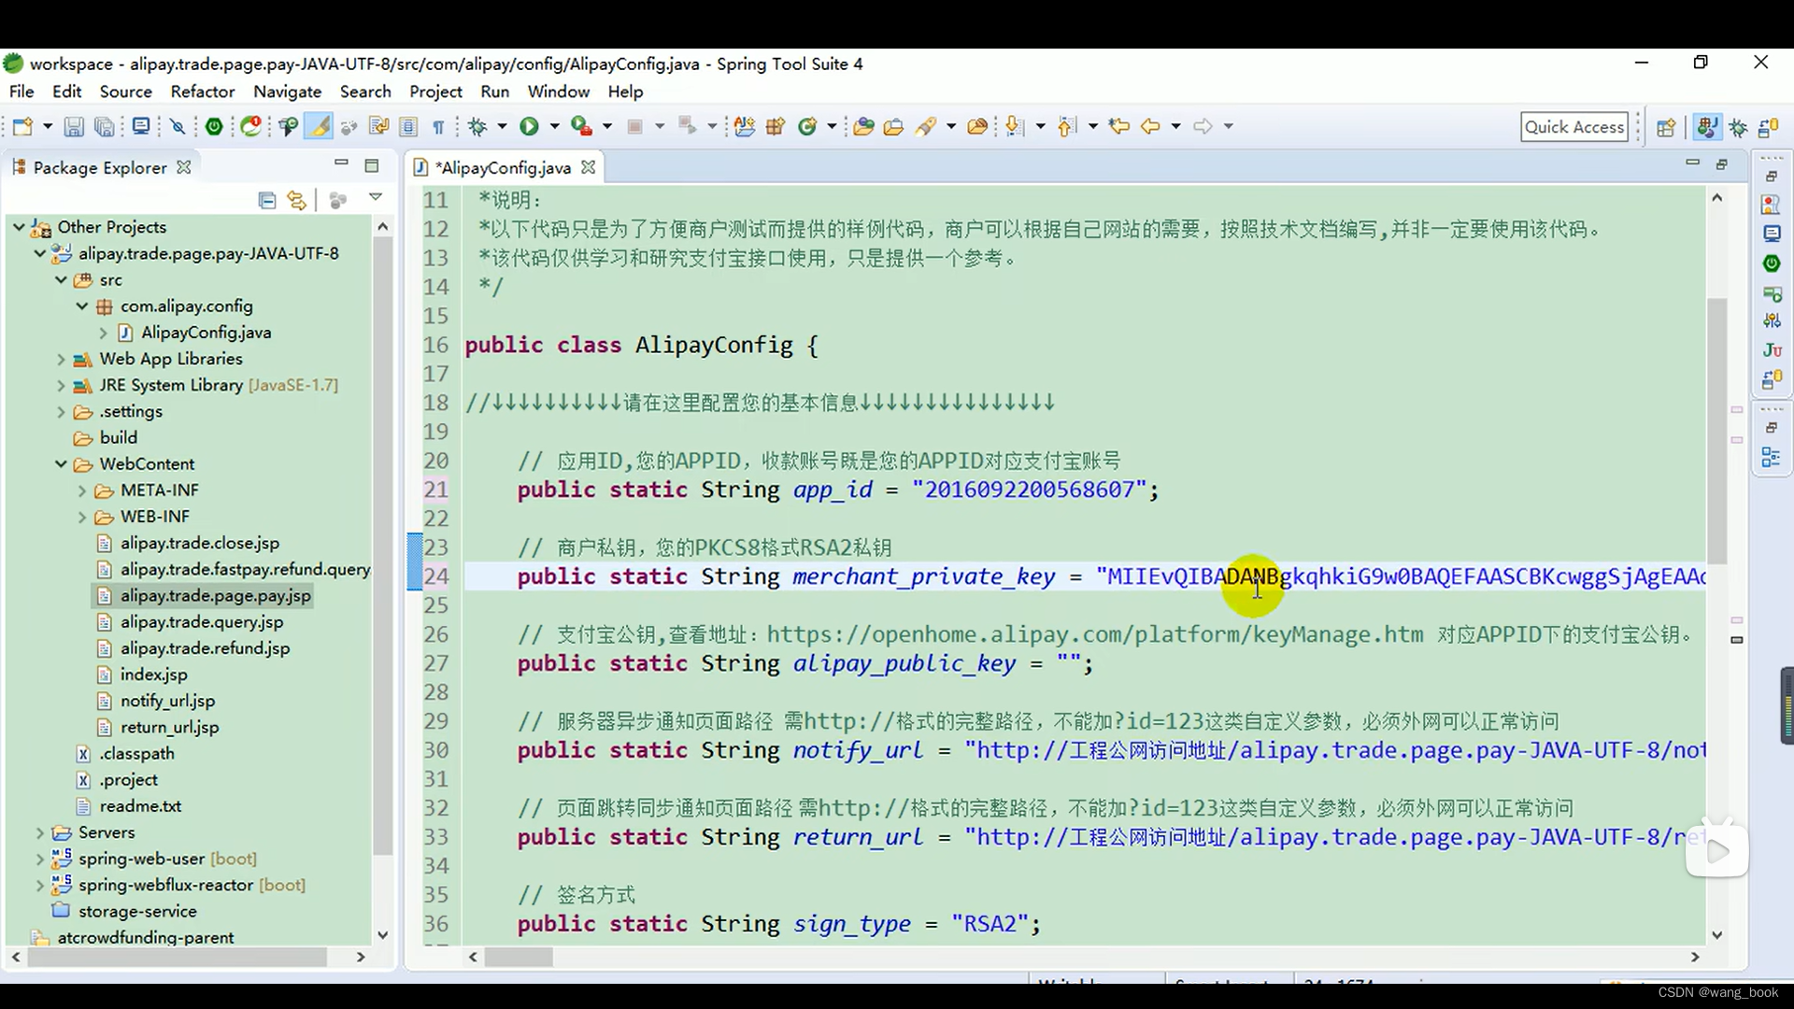Click the sign_type RSA2 value on line 36
Image resolution: width=1794 pixels, height=1009 pixels.
(x=990, y=924)
